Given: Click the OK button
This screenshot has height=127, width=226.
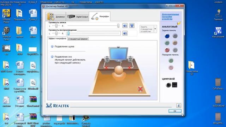Looking at the screenshot, I should click(175, 111).
